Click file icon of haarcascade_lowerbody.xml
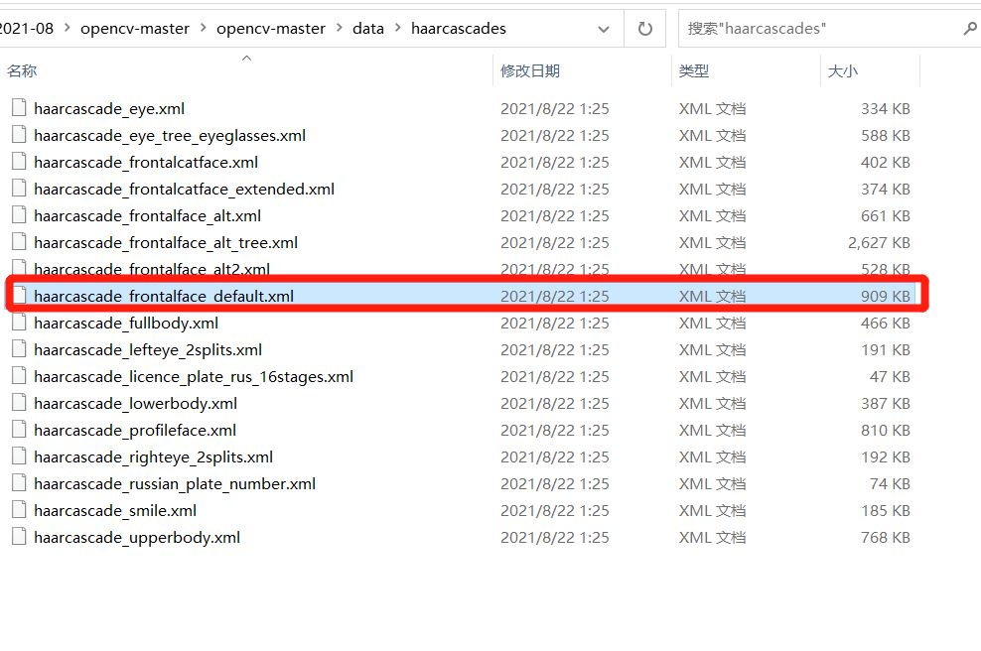Screen dimensions: 981x651 20,403
